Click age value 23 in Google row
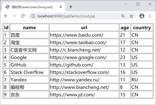 click(x=125, y=57)
